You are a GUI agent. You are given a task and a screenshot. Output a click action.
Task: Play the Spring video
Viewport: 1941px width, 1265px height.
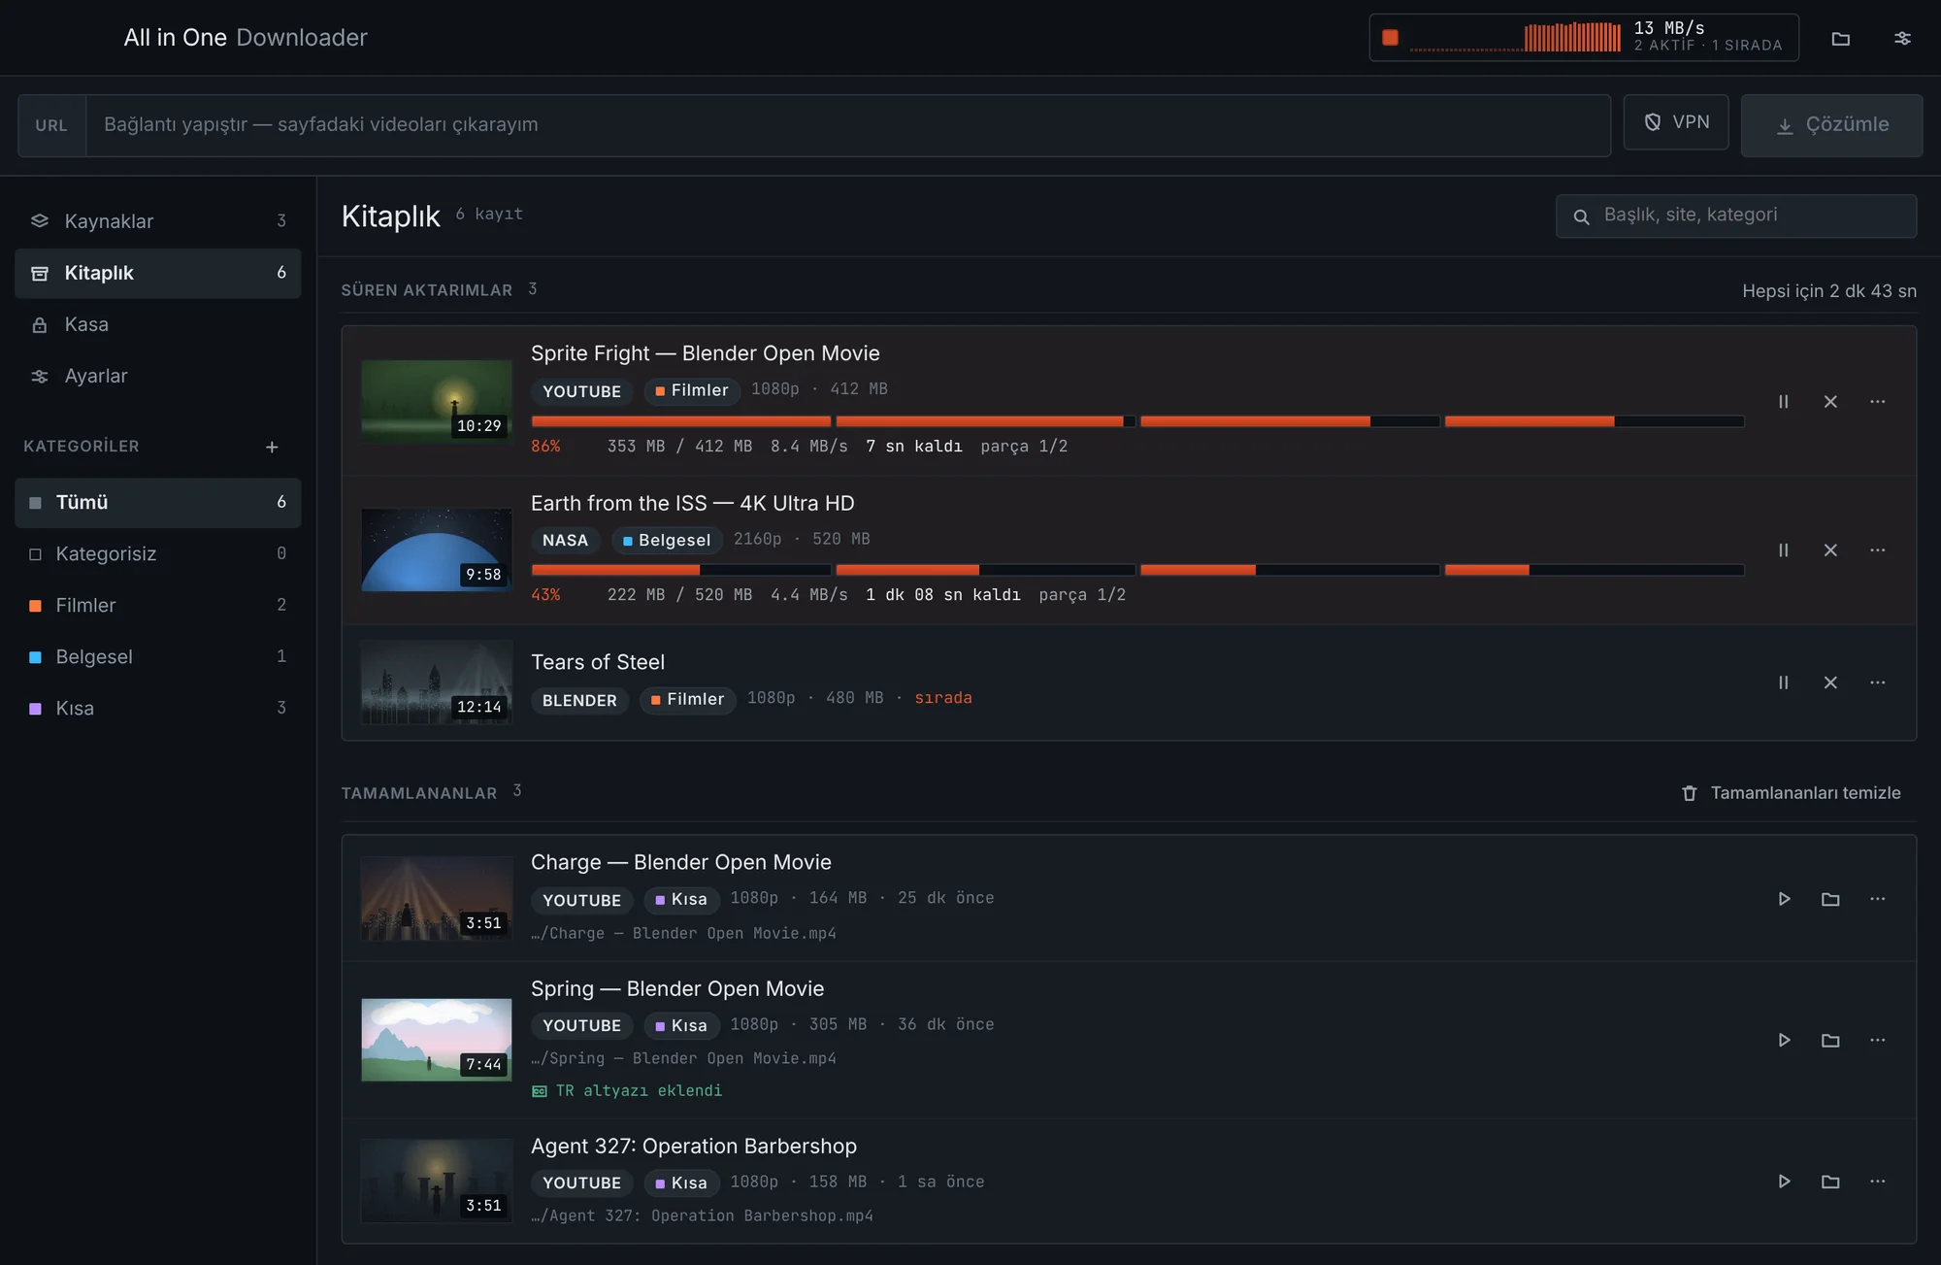point(1783,1040)
